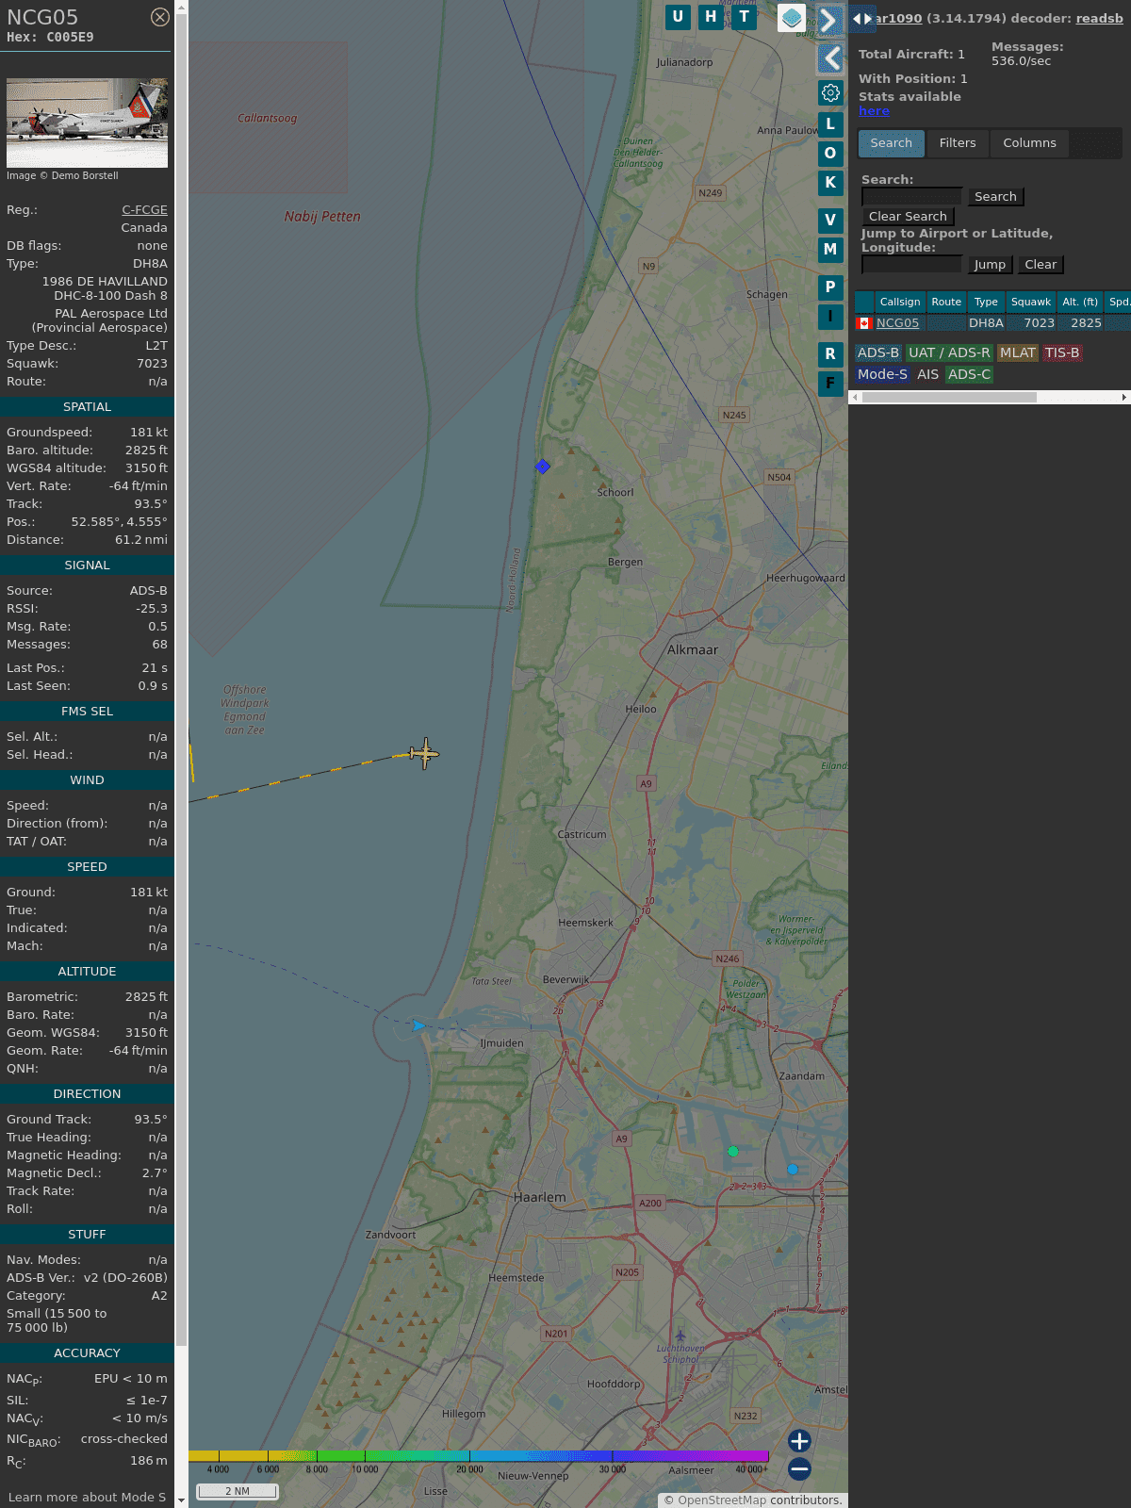This screenshot has width=1131, height=1508.
Task: Click the Mode-S legend label
Action: coord(882,374)
